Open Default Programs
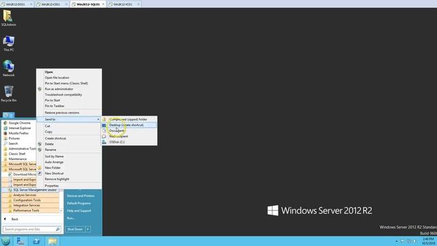The image size is (437, 246). point(79,204)
